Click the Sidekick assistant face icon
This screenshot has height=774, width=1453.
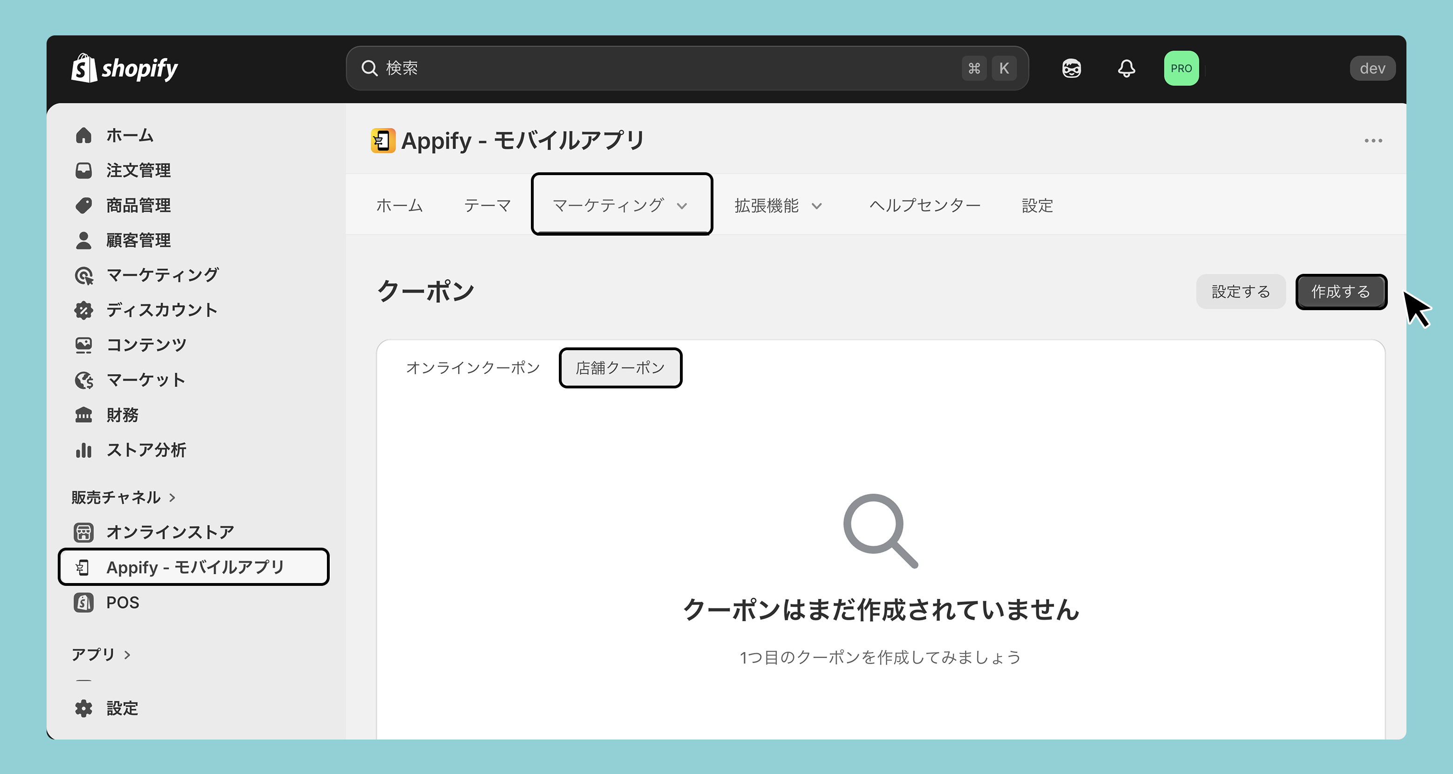1071,68
